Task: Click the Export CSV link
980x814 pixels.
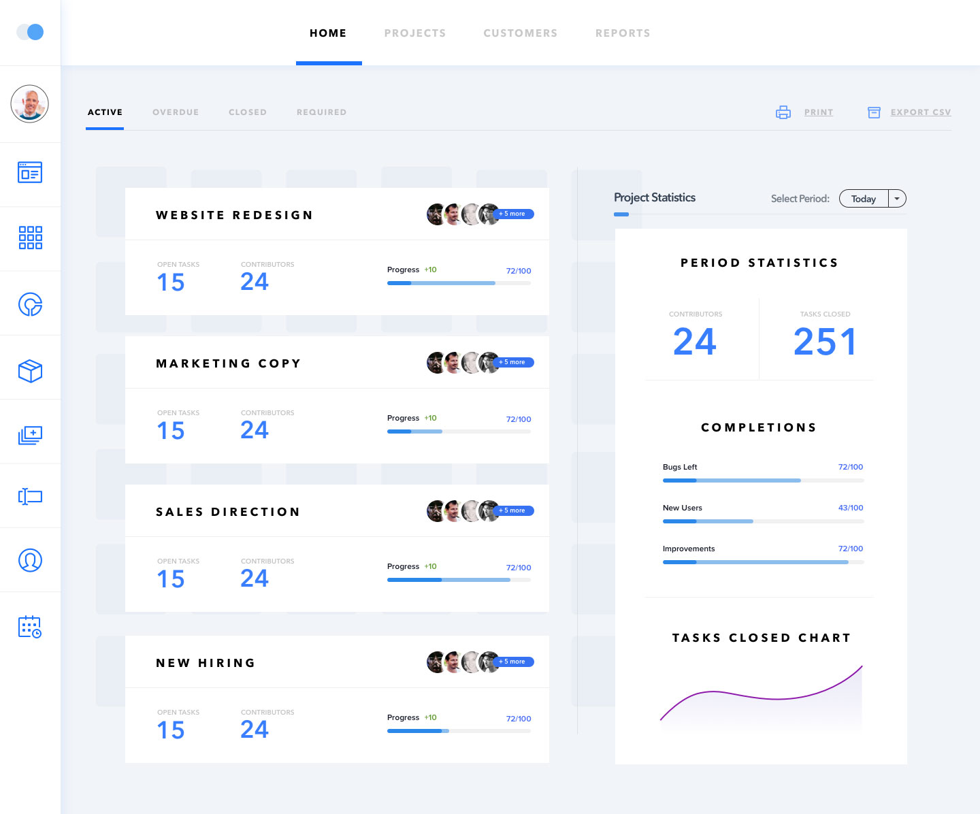Action: (920, 112)
